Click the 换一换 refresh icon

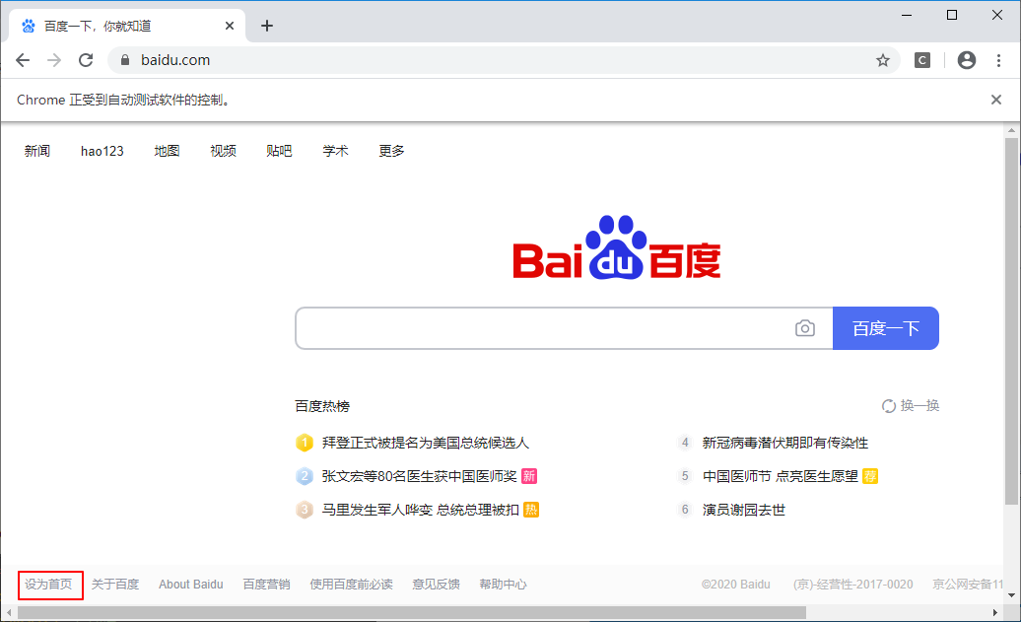click(x=888, y=406)
